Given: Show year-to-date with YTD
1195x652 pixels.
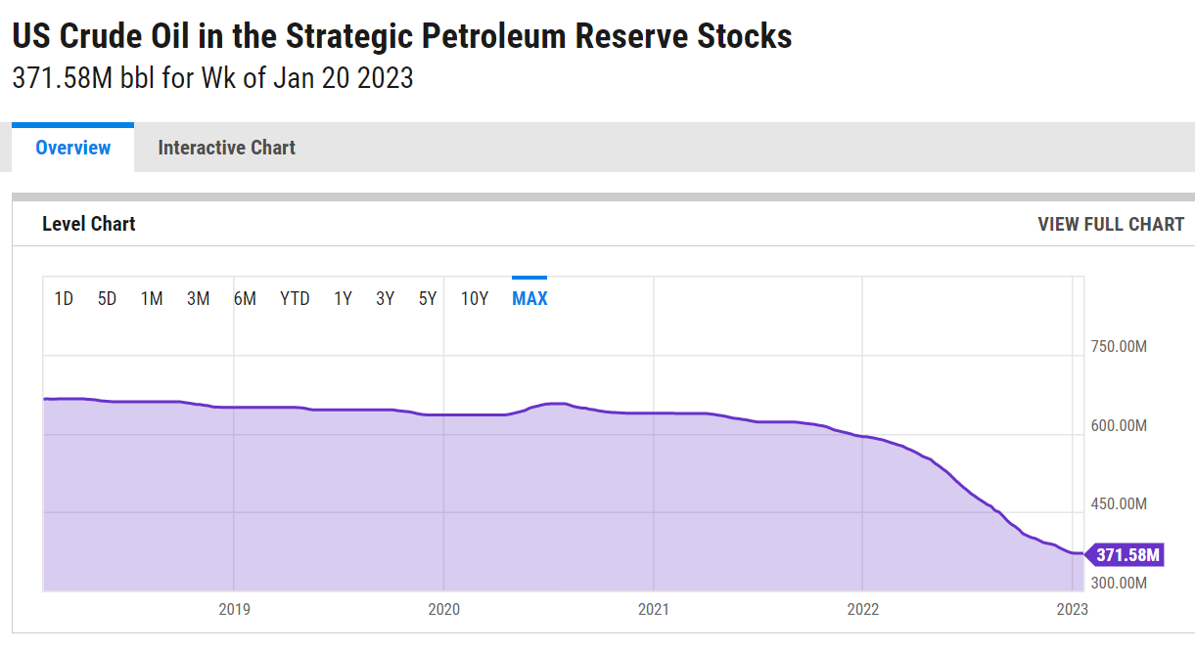Looking at the screenshot, I should coord(295,298).
